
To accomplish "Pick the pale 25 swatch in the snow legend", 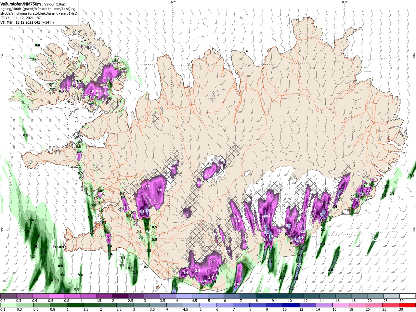I will [391, 296].
